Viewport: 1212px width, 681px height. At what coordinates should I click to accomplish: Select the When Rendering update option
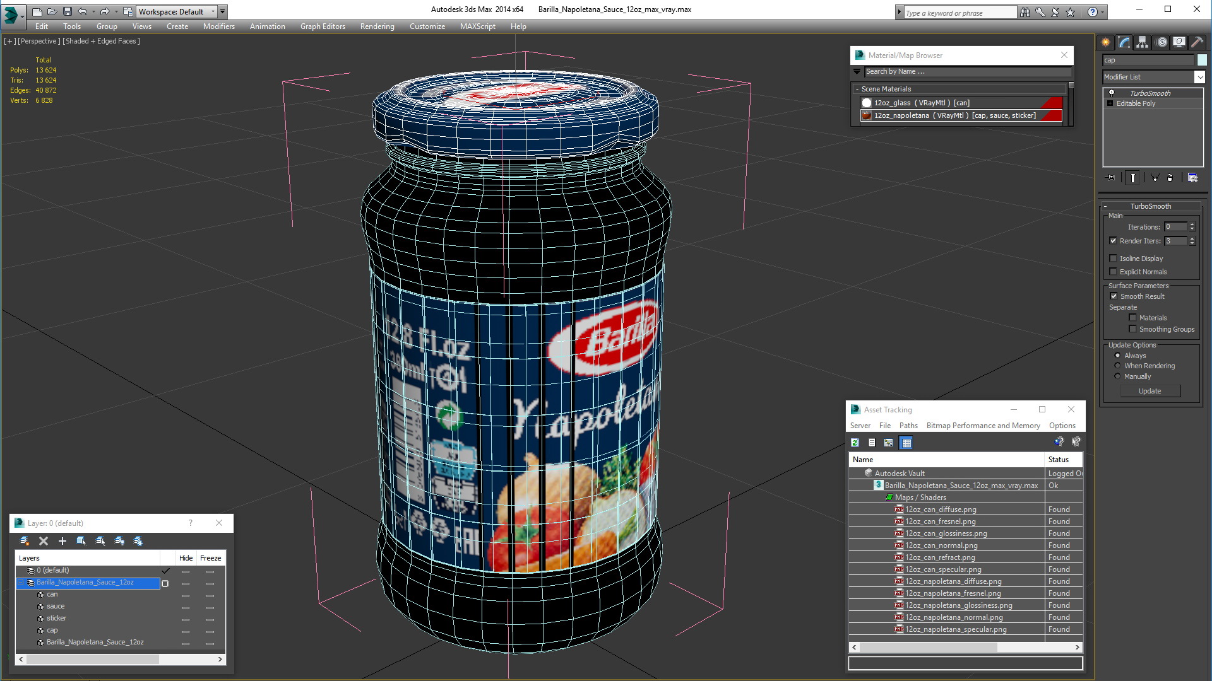(1118, 365)
